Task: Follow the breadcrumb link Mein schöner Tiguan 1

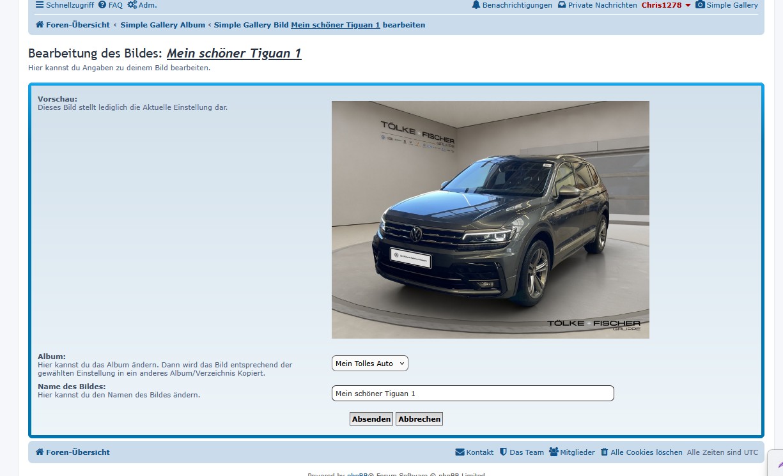Action: [x=336, y=25]
